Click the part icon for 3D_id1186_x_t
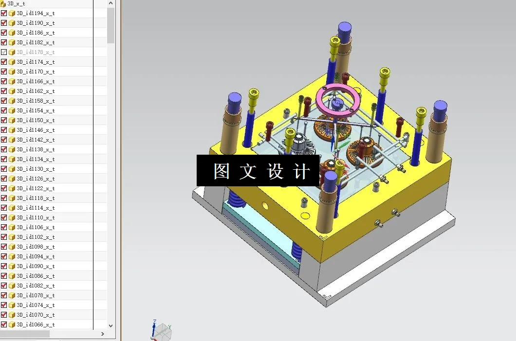Viewport: 516px width, 341px height. click(11, 33)
